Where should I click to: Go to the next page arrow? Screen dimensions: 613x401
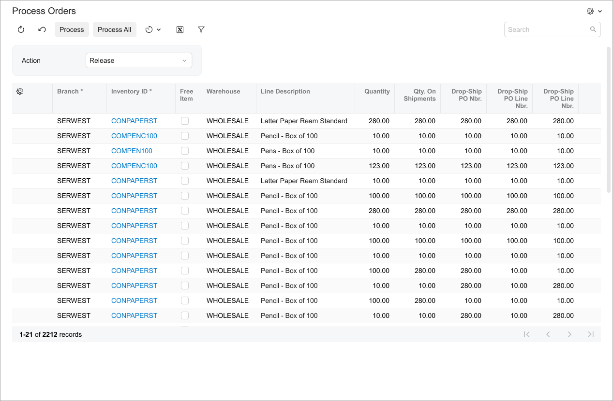point(569,334)
